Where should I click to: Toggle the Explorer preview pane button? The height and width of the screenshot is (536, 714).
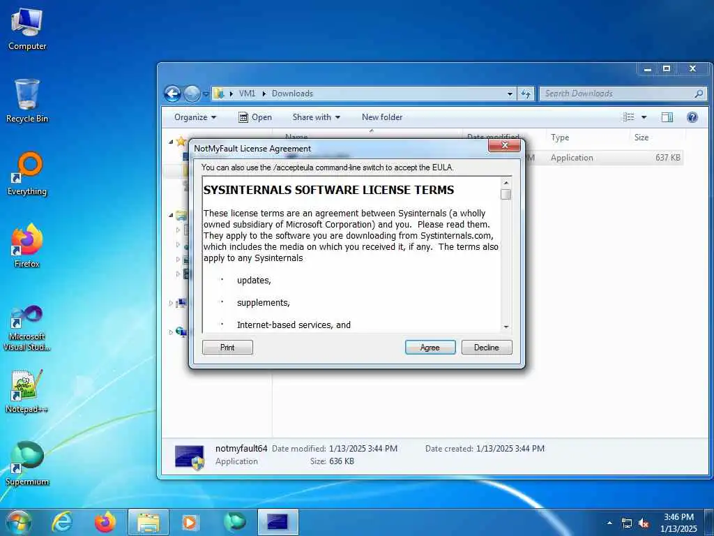coord(667,117)
